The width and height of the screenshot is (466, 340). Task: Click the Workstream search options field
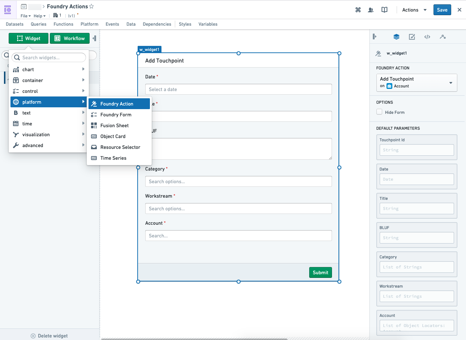pyautogui.click(x=238, y=208)
